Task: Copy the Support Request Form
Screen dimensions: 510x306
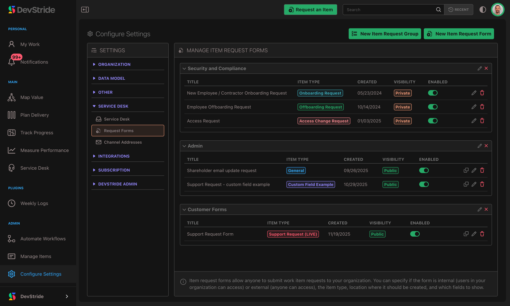Action: tap(466, 234)
